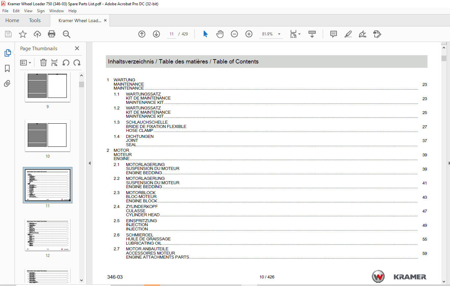Open the Attachments paperclip panel
The width and height of the screenshot is (450, 286).
(x=7, y=84)
